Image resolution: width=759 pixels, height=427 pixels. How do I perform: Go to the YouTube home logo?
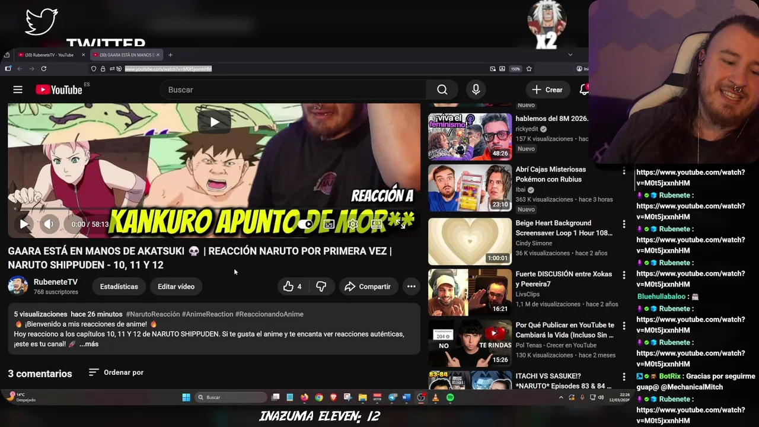(59, 90)
